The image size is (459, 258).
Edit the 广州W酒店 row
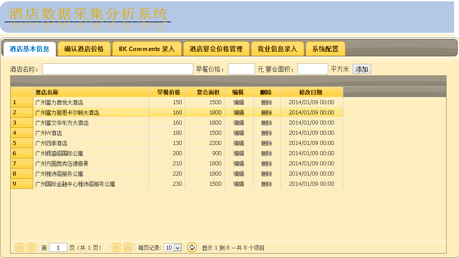[239, 133]
